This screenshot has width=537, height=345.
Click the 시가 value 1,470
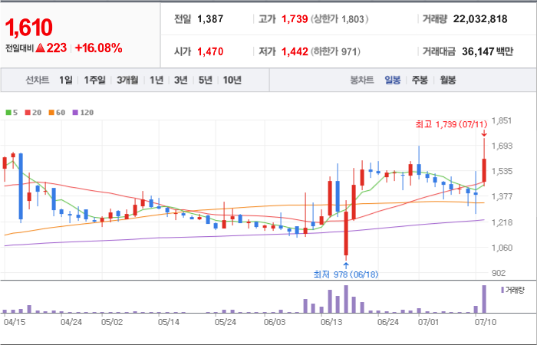[210, 51]
